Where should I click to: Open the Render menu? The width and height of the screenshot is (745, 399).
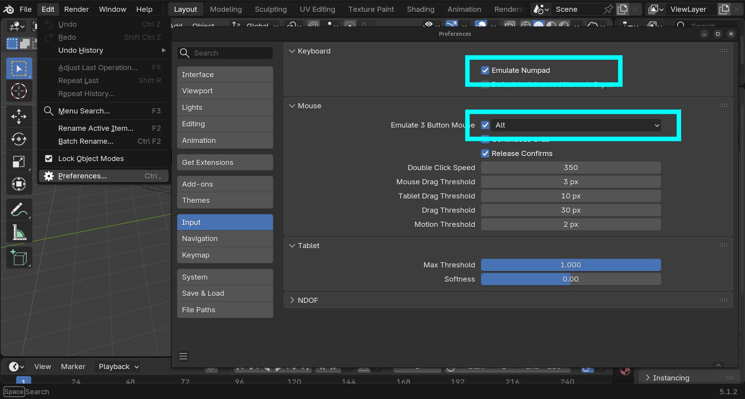[76, 9]
